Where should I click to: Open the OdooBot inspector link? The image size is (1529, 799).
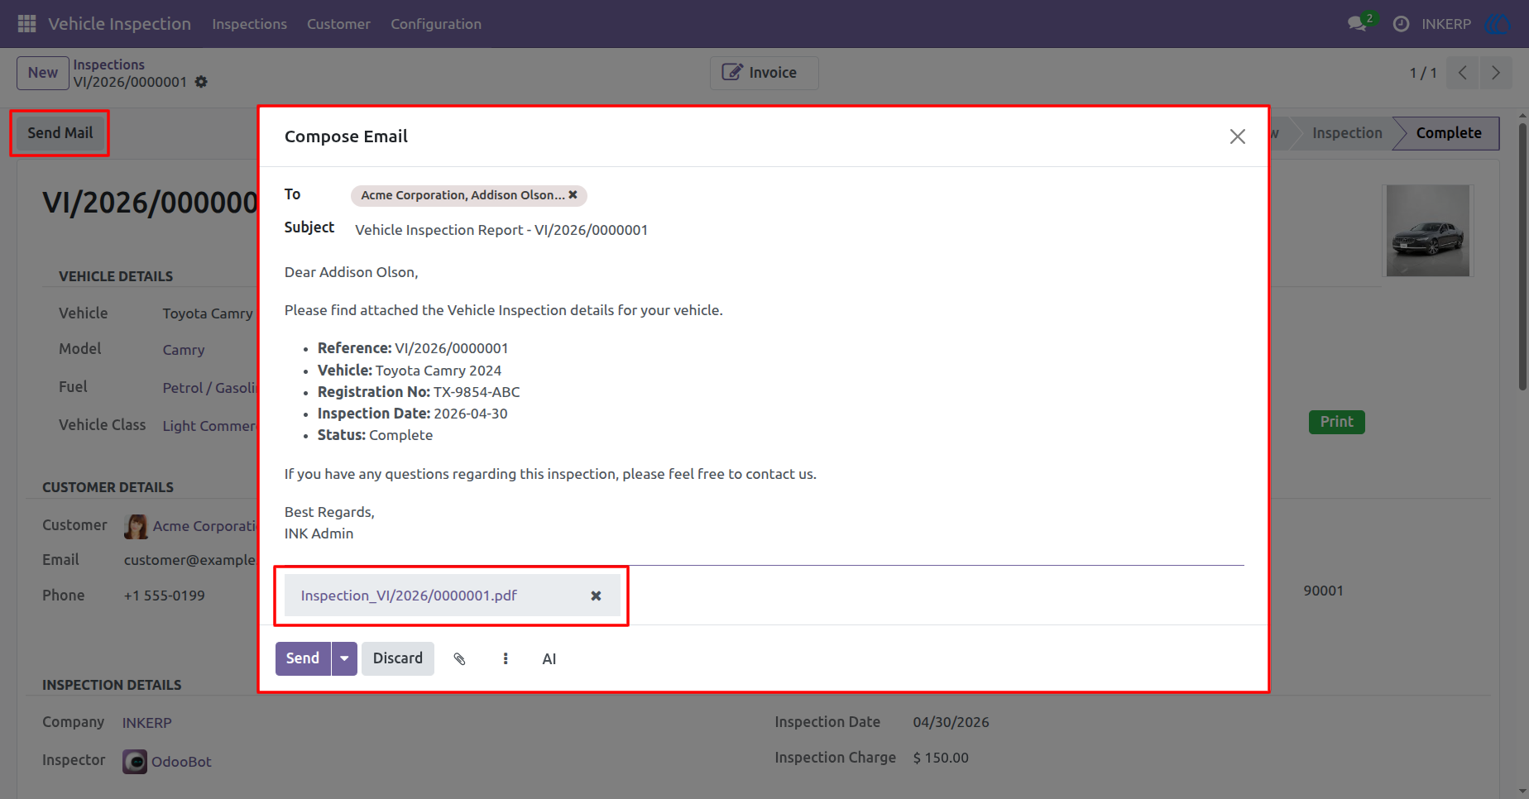[181, 762]
